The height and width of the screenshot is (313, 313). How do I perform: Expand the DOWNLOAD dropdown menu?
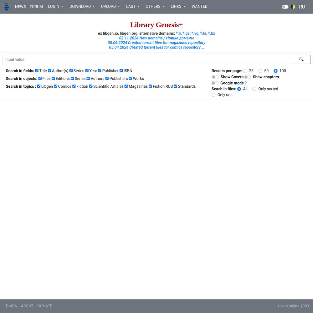82,6
